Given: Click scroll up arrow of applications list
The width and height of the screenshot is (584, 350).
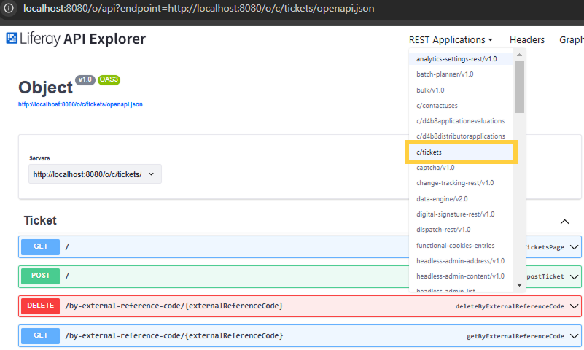Looking at the screenshot, I should pyautogui.click(x=519, y=55).
